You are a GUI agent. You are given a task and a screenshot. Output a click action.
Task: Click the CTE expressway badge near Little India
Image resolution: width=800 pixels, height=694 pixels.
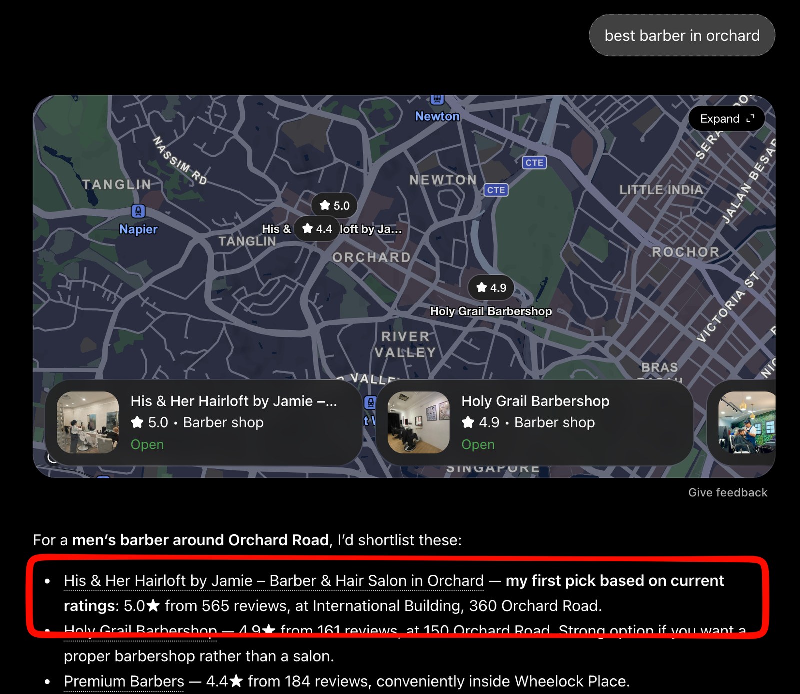coord(534,163)
